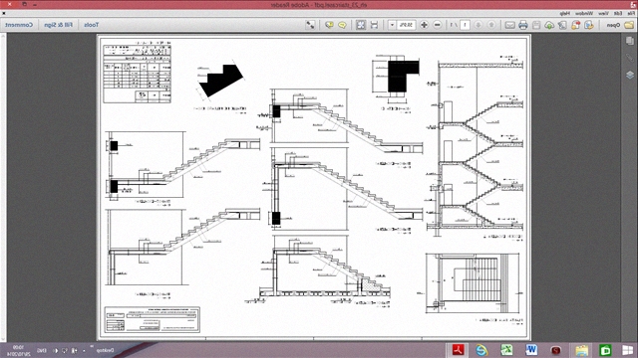The image size is (638, 358).
Task: Add a sticky note comment
Action: (342, 25)
